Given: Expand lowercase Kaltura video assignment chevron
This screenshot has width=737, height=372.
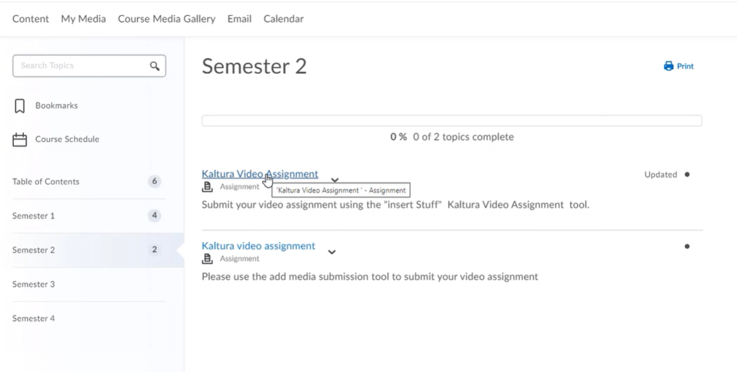Looking at the screenshot, I should click(332, 252).
